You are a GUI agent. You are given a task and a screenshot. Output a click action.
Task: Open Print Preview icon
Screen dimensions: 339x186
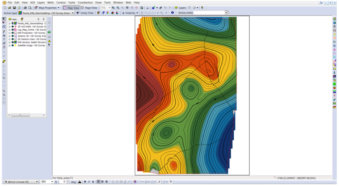click(x=30, y=8)
